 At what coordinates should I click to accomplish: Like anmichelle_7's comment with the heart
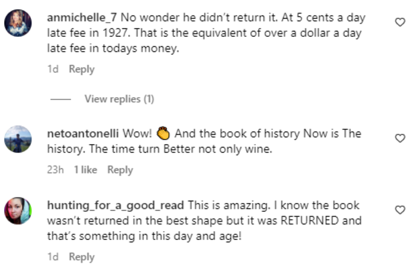(x=400, y=22)
